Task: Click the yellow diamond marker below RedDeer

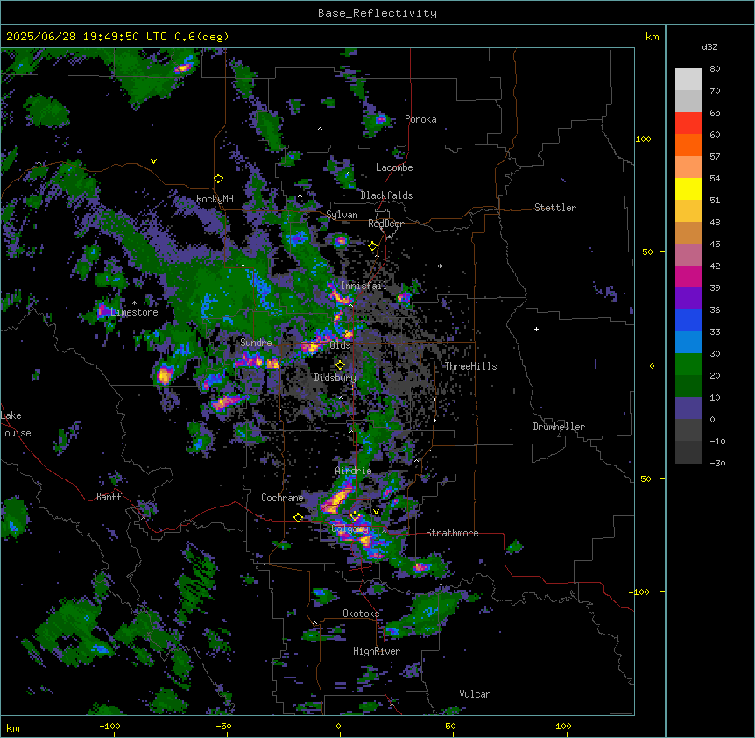Action: pyautogui.click(x=372, y=246)
